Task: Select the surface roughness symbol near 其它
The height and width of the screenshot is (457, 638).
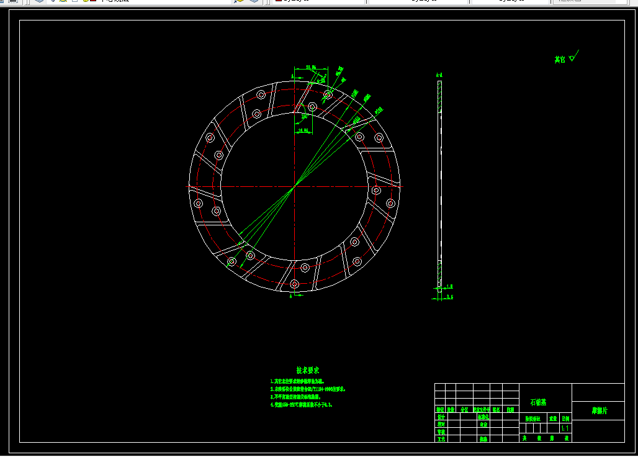Action: pyautogui.click(x=573, y=56)
